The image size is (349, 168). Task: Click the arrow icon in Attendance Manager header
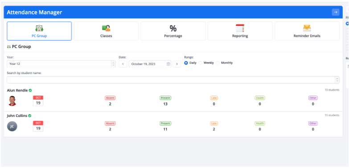coord(336,12)
